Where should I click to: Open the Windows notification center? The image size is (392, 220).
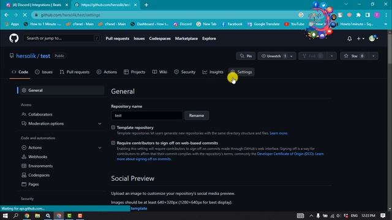[383, 216]
